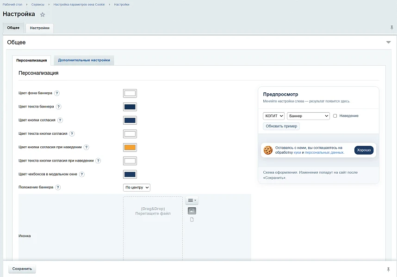Open the orange hover button color swatch

click(130, 147)
